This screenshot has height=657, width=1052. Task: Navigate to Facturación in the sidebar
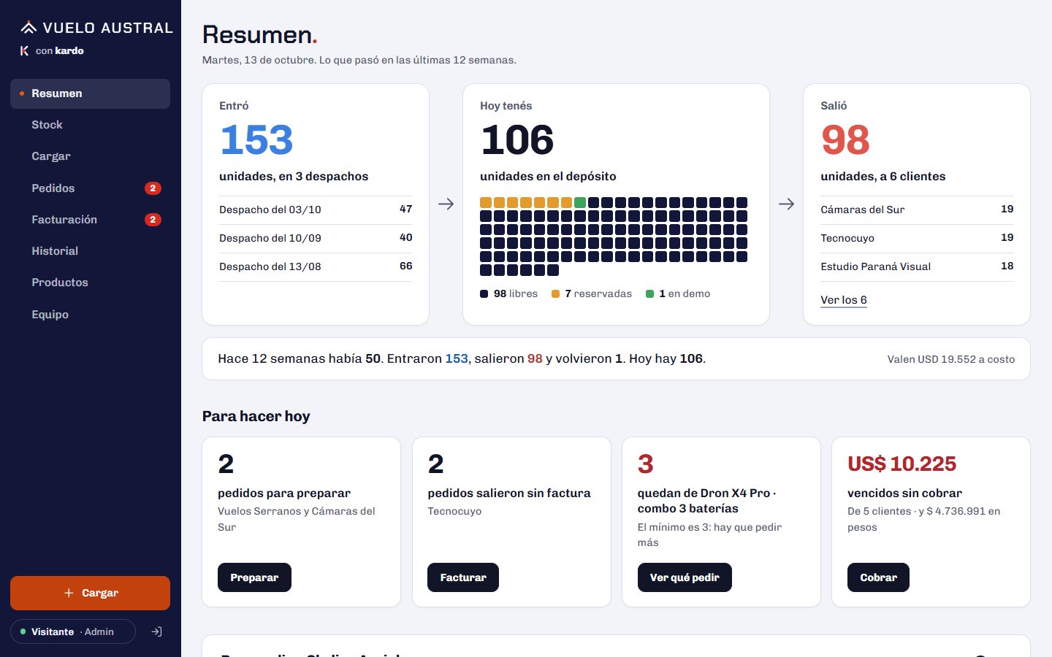pyautogui.click(x=90, y=220)
